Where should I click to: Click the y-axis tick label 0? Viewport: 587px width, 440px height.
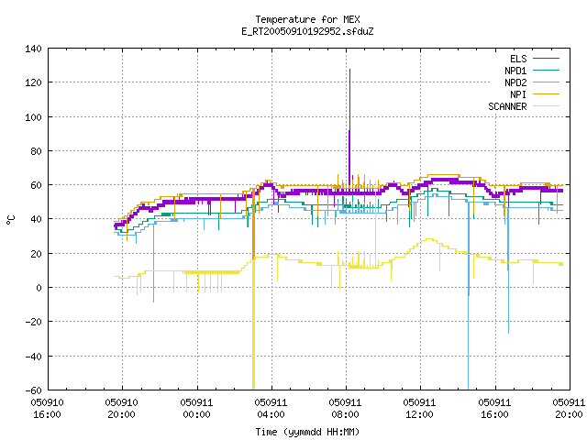click(39, 288)
